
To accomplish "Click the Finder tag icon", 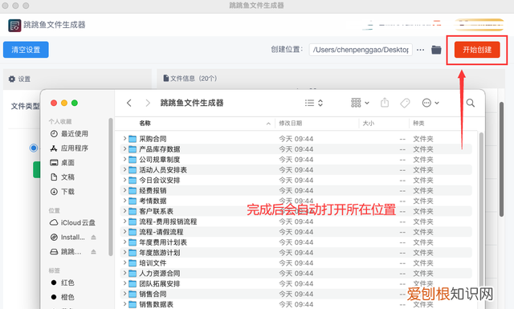I will point(405,103).
